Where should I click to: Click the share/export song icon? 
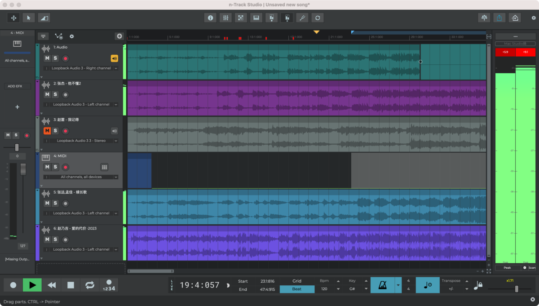(x=499, y=18)
